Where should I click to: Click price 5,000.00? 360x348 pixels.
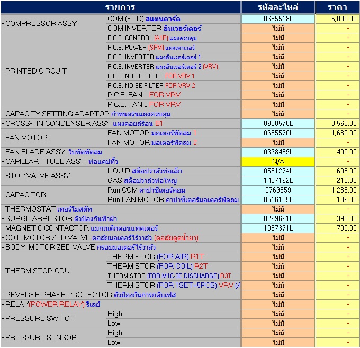(338, 19)
